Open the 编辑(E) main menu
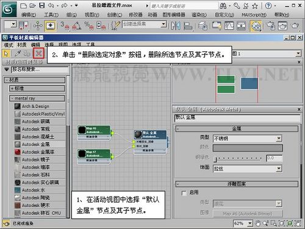The image size is (305, 229). tap(29, 15)
